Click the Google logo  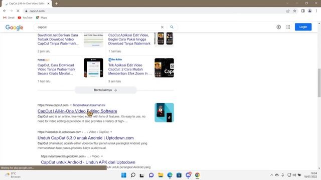pyautogui.click(x=15, y=27)
